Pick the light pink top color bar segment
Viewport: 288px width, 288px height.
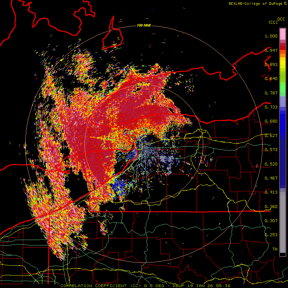(283, 34)
